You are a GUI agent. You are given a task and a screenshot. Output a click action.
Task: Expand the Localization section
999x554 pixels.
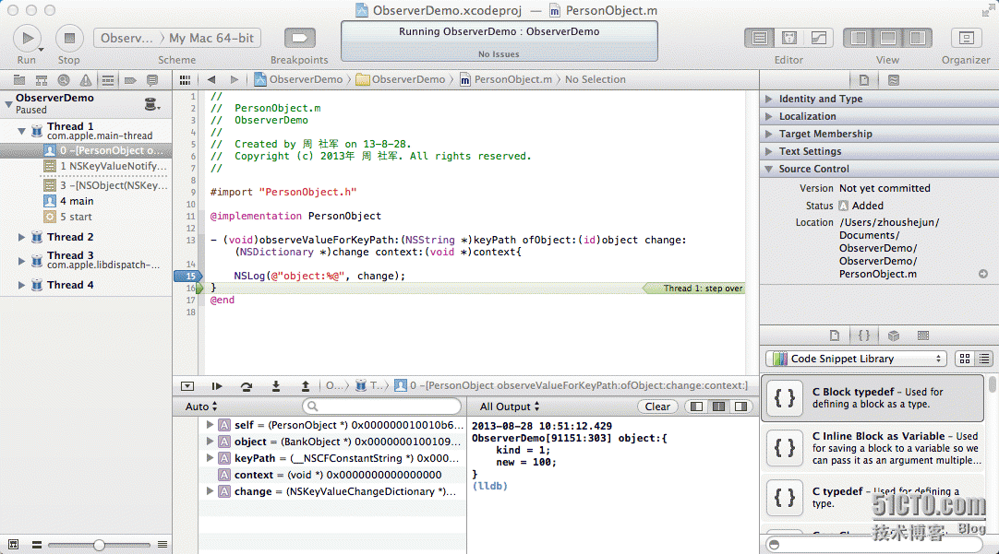point(768,116)
